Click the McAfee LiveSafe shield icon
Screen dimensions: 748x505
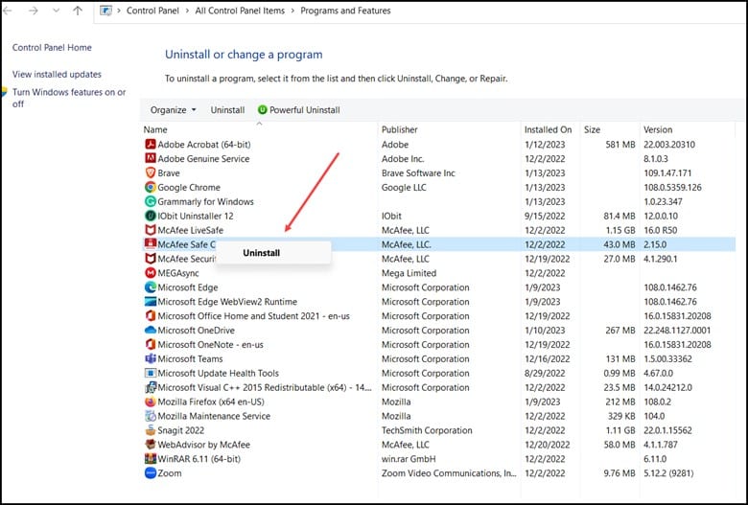pos(151,230)
